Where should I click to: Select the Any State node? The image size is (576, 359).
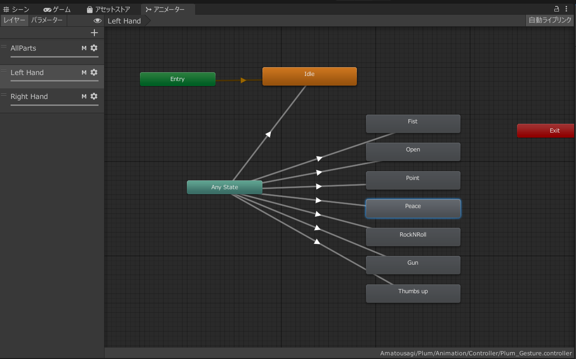point(225,187)
